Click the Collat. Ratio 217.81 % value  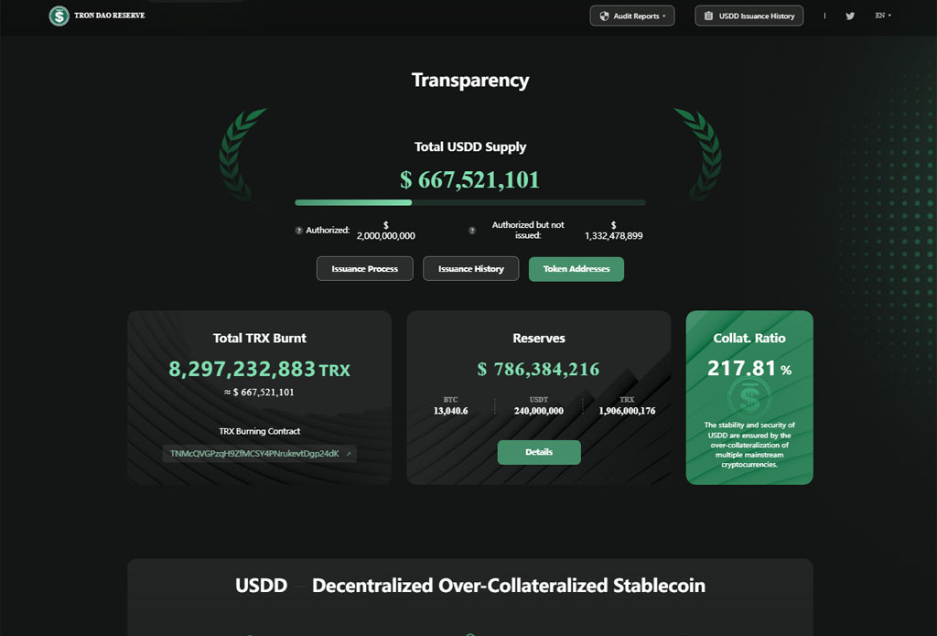(749, 368)
